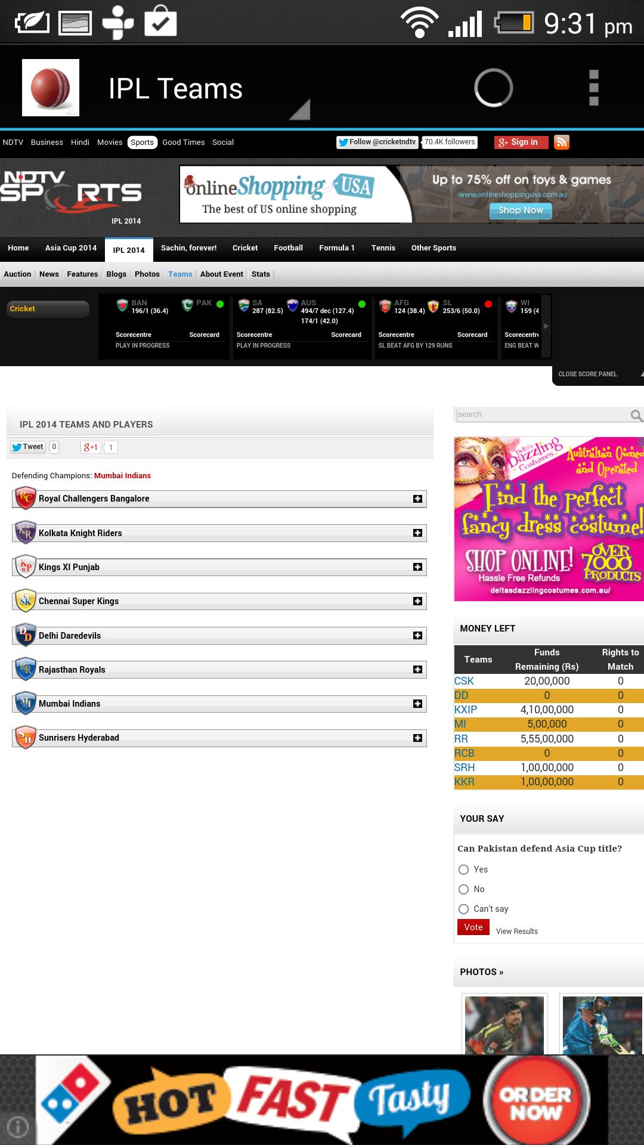The image size is (644, 1145).
Task: Click the Google +1 button
Action: tap(91, 447)
